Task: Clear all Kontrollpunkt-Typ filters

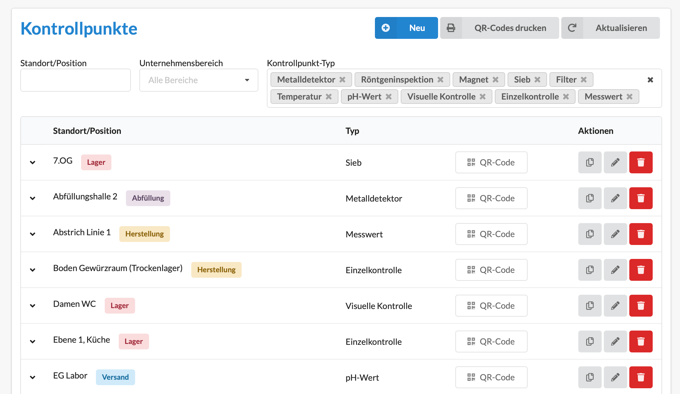Action: click(650, 80)
